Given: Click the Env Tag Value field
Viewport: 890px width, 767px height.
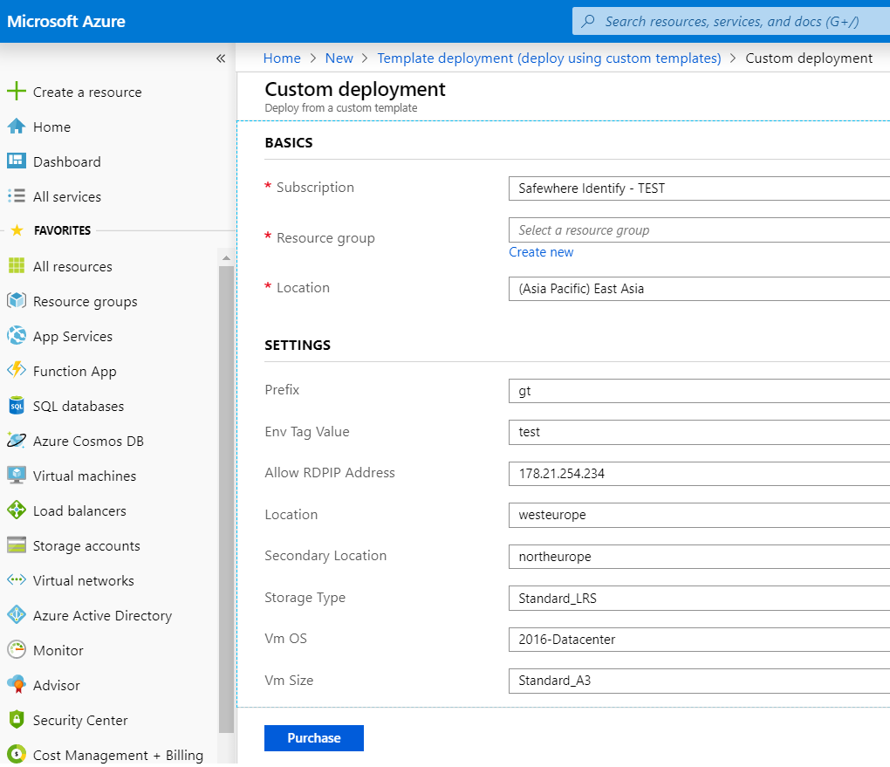Looking at the screenshot, I should point(699,433).
